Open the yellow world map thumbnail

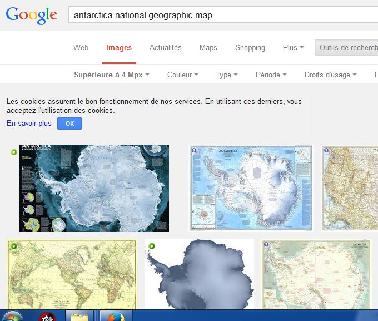click(x=72, y=274)
